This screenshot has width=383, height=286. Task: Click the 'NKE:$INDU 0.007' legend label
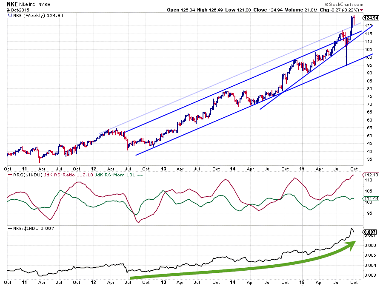point(34,229)
